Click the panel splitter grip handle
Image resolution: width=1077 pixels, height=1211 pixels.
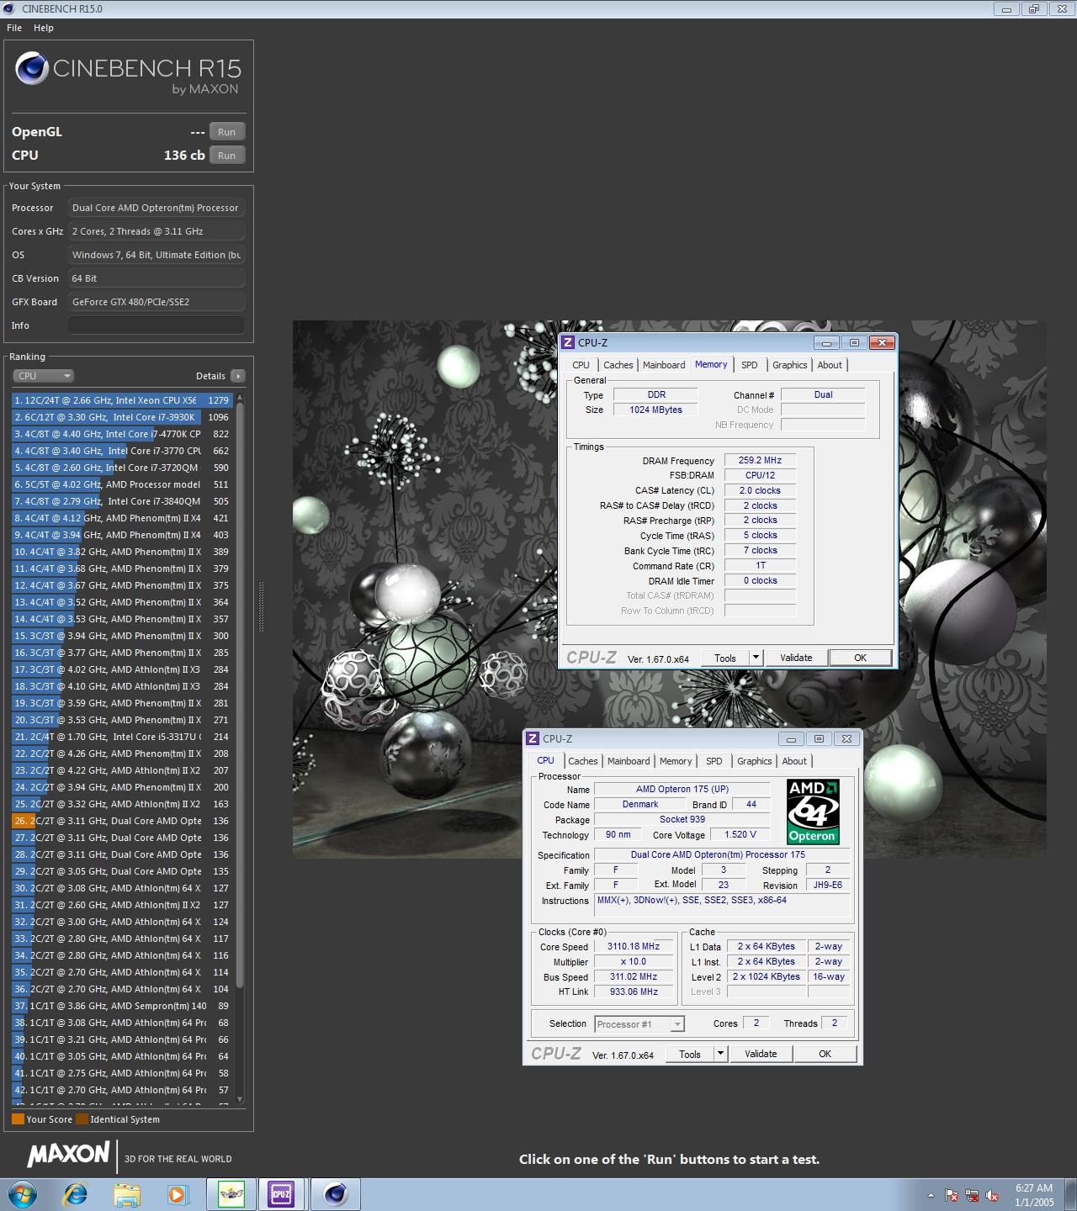(x=261, y=606)
